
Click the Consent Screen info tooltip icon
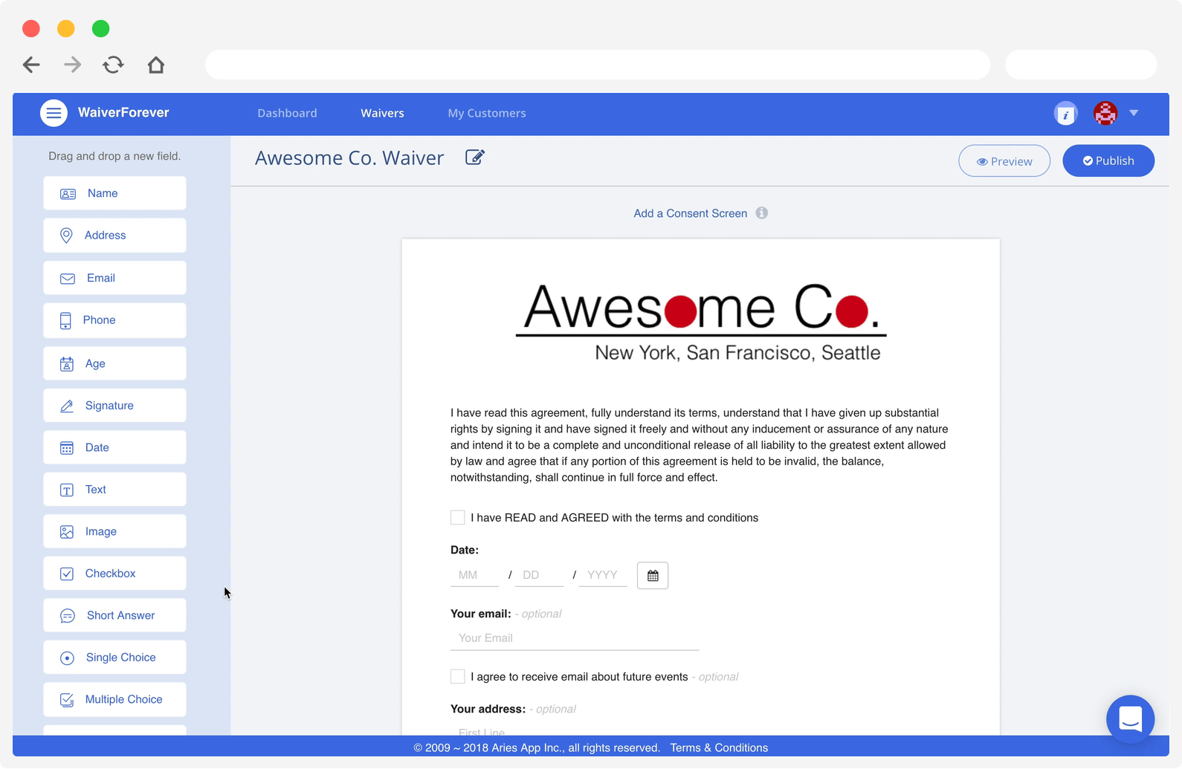click(x=762, y=212)
